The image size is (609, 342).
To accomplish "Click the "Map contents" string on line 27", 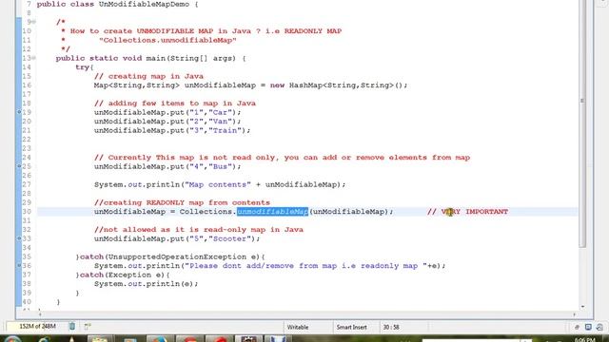I will click(x=218, y=184).
